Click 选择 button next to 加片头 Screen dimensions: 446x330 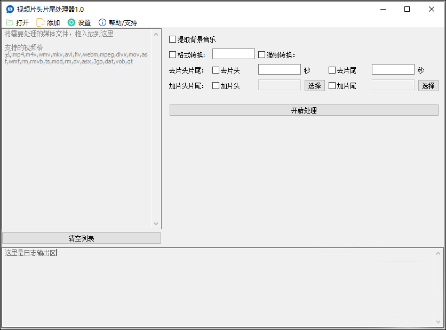click(315, 85)
